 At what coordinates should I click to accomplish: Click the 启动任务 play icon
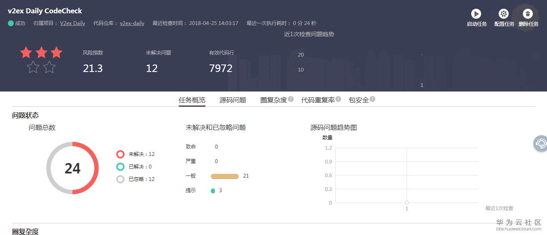click(476, 14)
